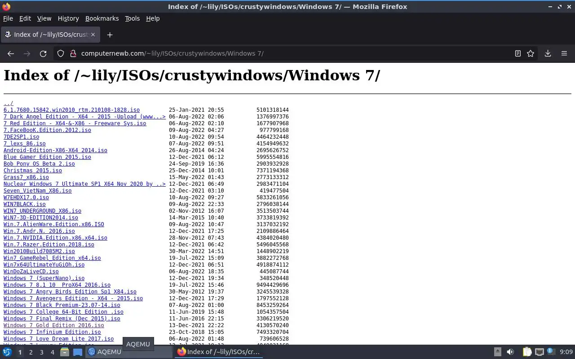This screenshot has width=575, height=359.
Task: Open the clipboard manager tray icon
Action: (527, 352)
